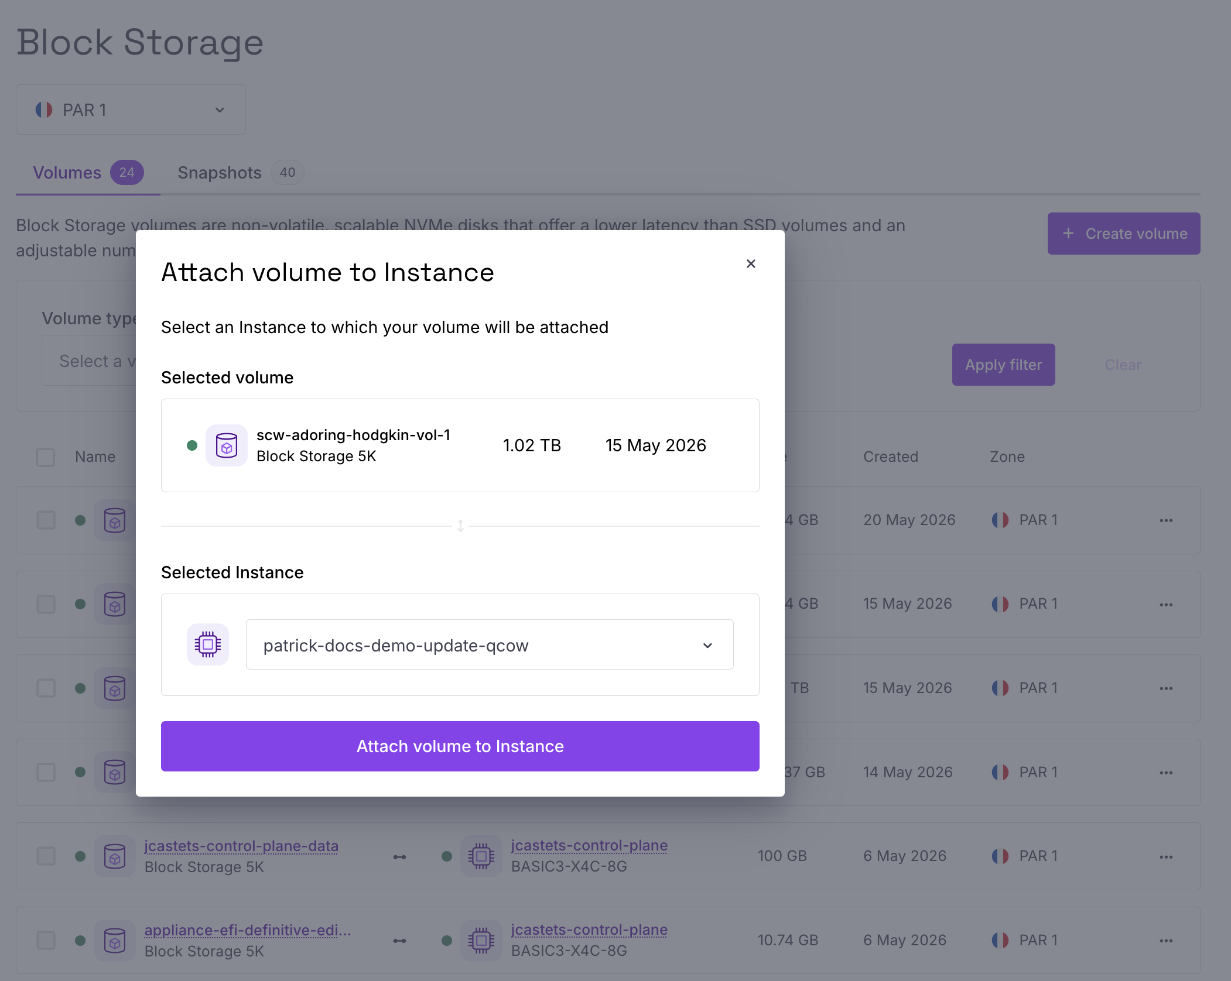Click the French flag in 14 May 2026 row
The height and width of the screenshot is (981, 1231).
coord(1000,772)
